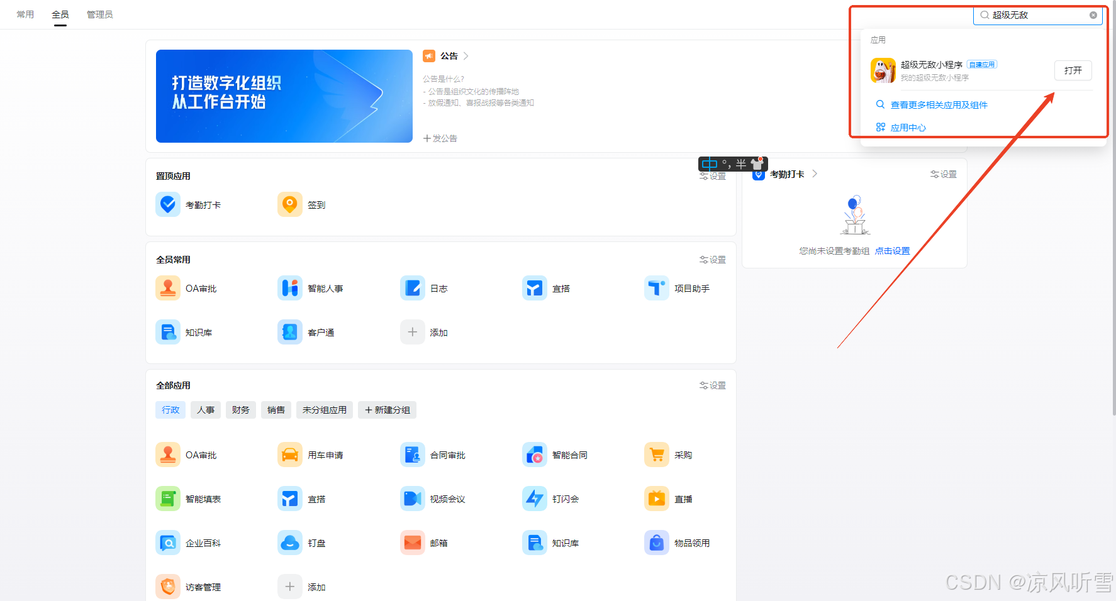The width and height of the screenshot is (1116, 601).
Task: Open 知识库 in 全员常用 section
Action: (x=168, y=332)
